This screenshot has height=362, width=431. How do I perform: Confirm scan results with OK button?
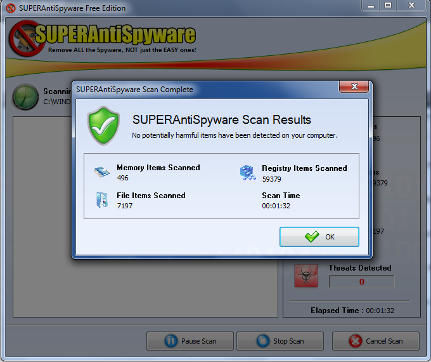tap(319, 237)
